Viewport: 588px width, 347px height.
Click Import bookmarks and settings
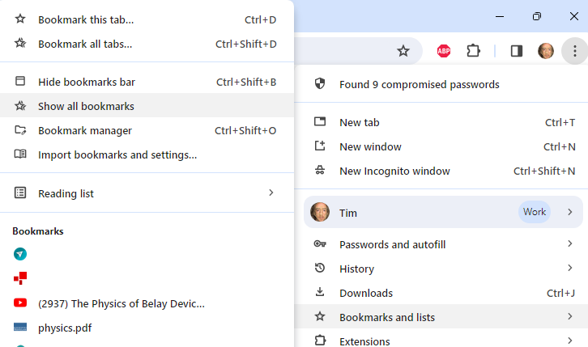coord(117,154)
